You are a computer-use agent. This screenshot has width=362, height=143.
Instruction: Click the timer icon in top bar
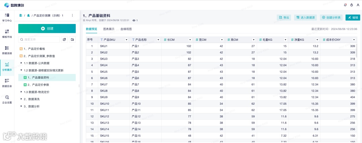coord(352,5)
